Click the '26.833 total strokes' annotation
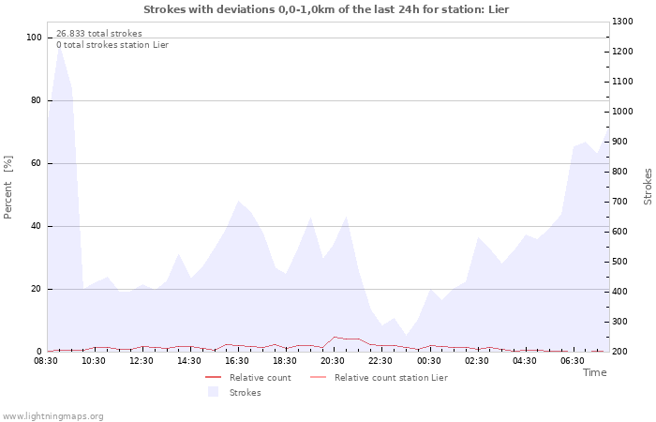 (x=99, y=33)
